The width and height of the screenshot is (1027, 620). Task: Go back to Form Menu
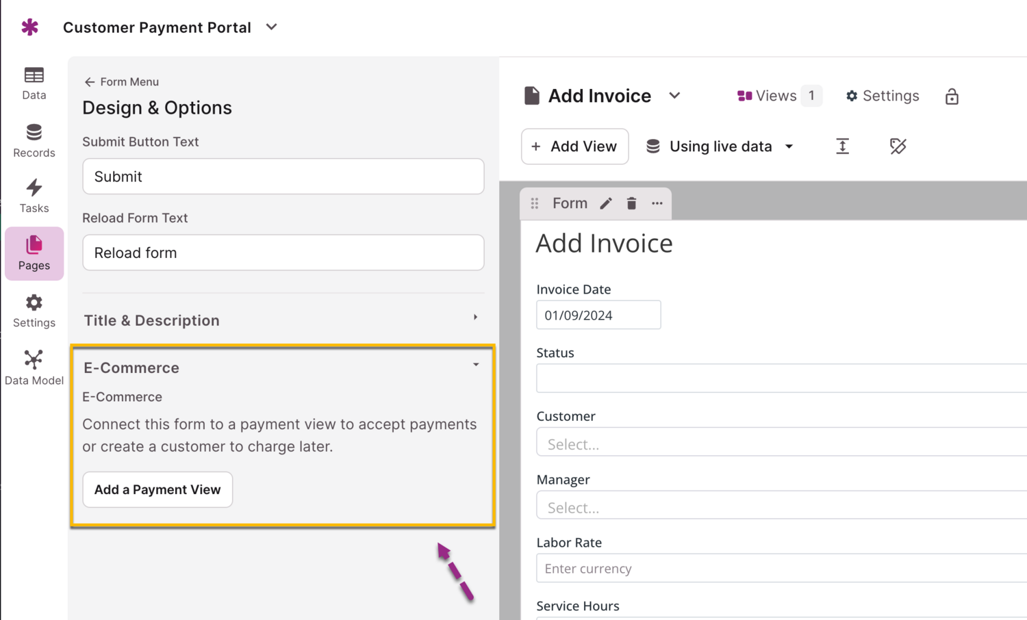[121, 81]
